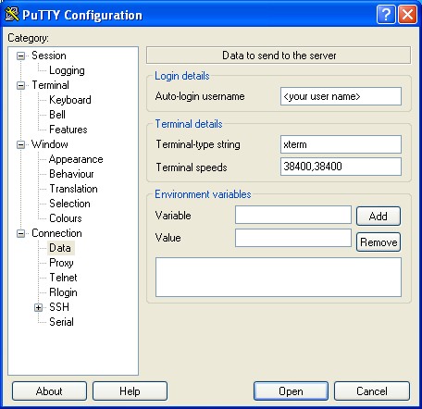Select the Data category
This screenshot has height=409, width=422.
pyautogui.click(x=60, y=248)
